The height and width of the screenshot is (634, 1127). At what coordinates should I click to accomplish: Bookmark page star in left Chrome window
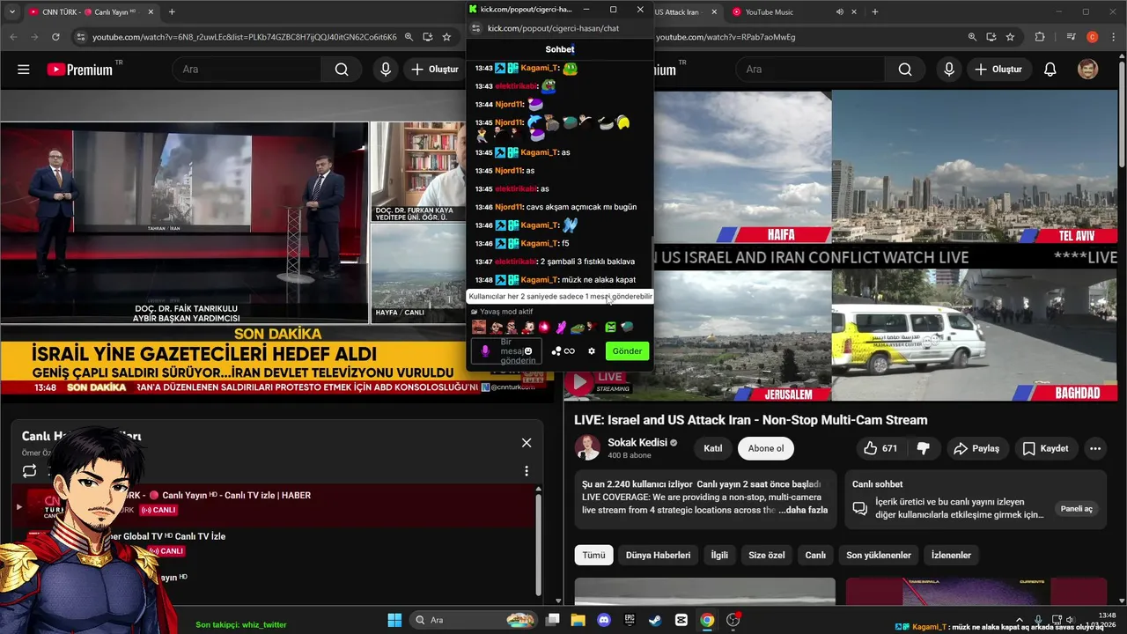pos(447,37)
